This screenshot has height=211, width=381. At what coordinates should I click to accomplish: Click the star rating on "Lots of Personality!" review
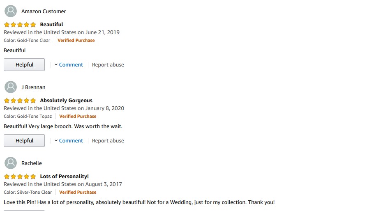(20, 177)
